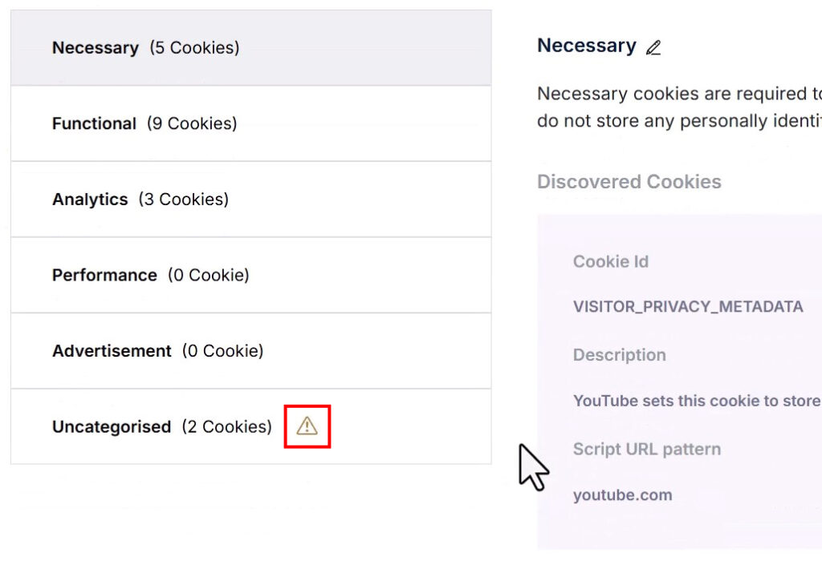Click the 'YouTube sets this cookie' description text

(x=696, y=401)
